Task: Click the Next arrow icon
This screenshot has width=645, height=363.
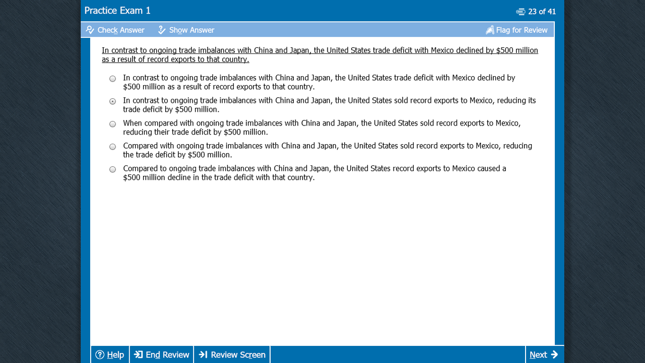Action: tap(554, 354)
